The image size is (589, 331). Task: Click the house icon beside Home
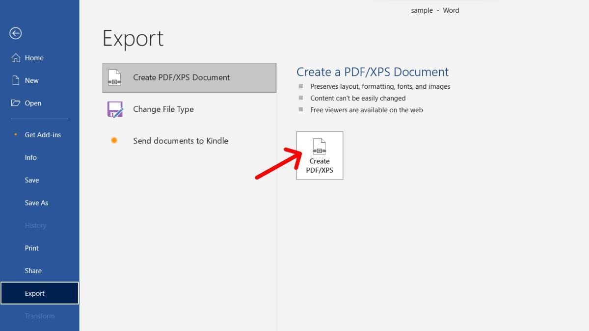point(16,58)
